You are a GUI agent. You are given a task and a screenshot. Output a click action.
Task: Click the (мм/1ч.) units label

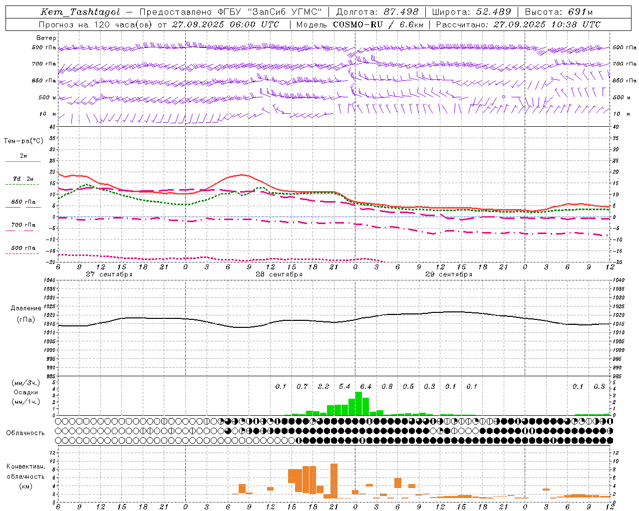(x=25, y=402)
